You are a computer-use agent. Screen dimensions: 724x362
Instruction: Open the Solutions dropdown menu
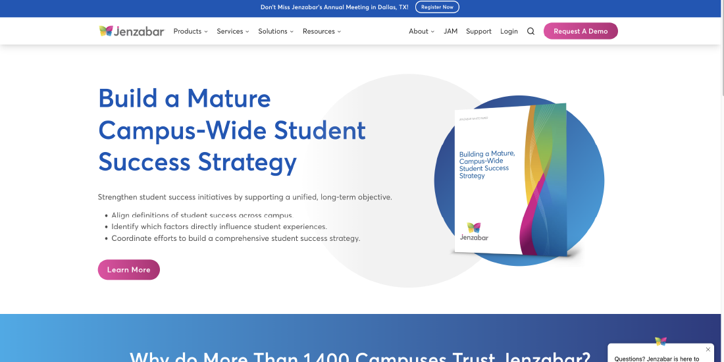[275, 31]
